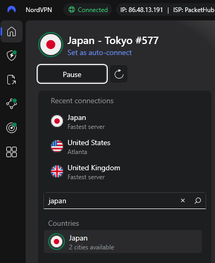The image size is (215, 263).
Task: Open the Dark Web Monitor radar icon
Action: pyautogui.click(x=12, y=128)
